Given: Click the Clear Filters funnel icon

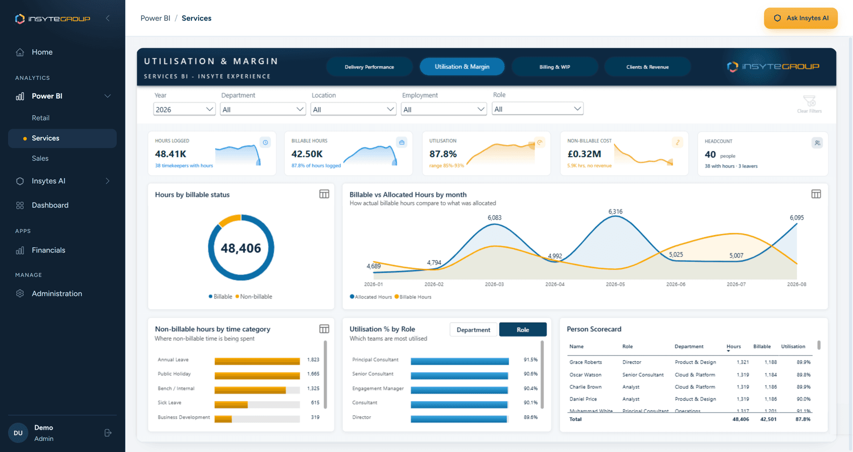Looking at the screenshot, I should pyautogui.click(x=809, y=101).
